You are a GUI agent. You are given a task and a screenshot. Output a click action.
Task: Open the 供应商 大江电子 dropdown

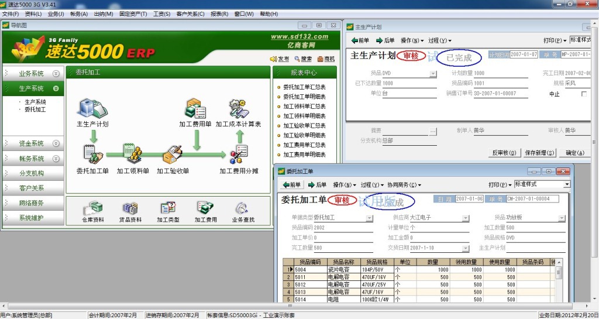pyautogui.click(x=466, y=218)
